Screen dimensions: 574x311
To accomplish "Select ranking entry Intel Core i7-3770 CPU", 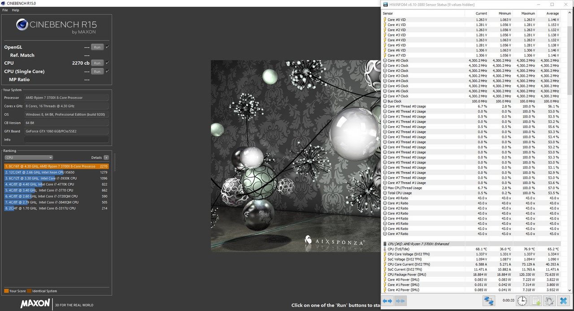I will 57,190.
